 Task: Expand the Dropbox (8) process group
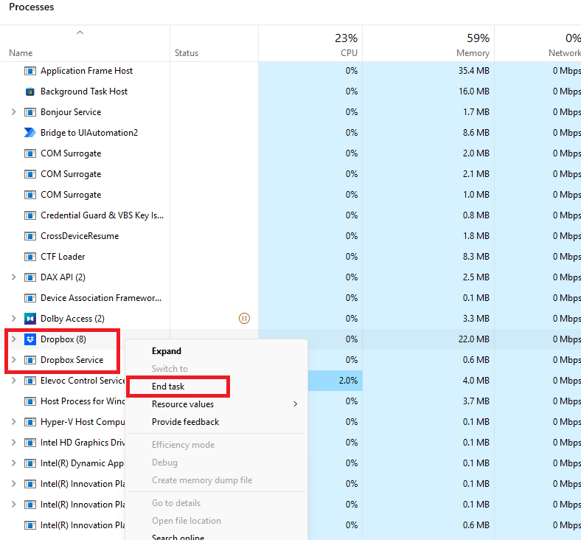[x=14, y=339]
